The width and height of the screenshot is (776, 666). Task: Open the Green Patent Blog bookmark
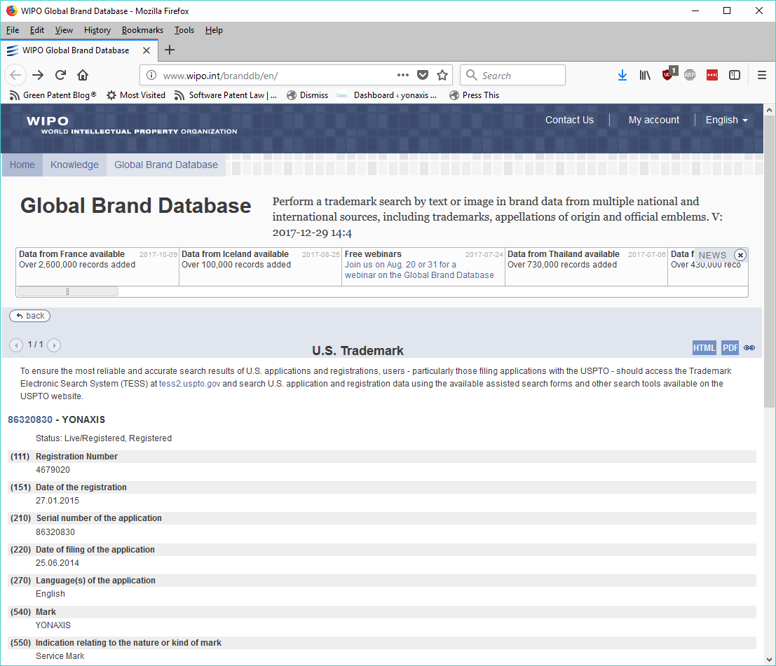[53, 95]
